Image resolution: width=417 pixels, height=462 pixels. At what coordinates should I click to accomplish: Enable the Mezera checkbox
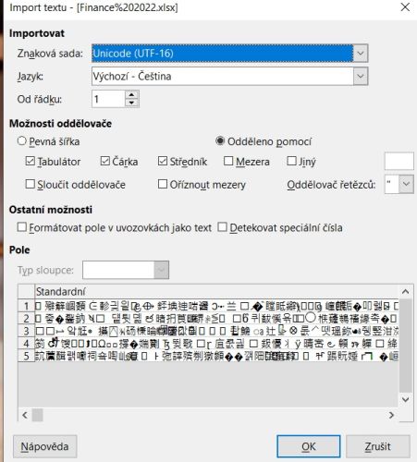[x=228, y=161]
